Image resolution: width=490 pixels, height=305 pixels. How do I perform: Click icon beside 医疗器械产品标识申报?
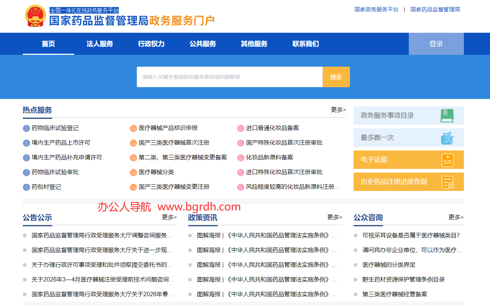click(133, 128)
